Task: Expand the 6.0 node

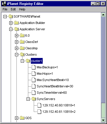Action: [x=16, y=35]
